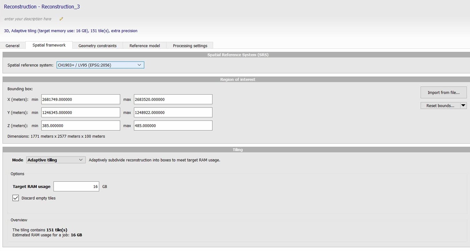
Task: Click the Import from file button
Action: pyautogui.click(x=443, y=92)
